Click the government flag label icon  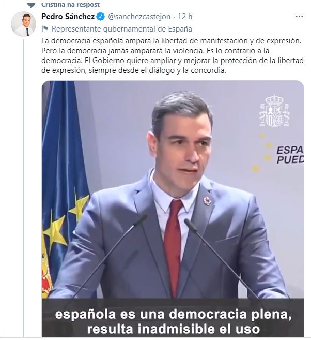point(45,28)
